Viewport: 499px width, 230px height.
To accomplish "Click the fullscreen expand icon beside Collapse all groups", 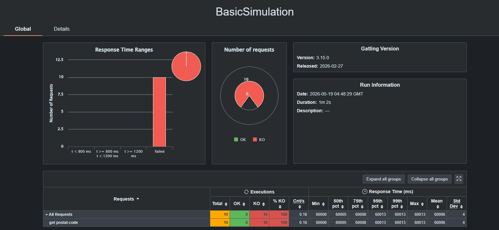I will point(459,179).
